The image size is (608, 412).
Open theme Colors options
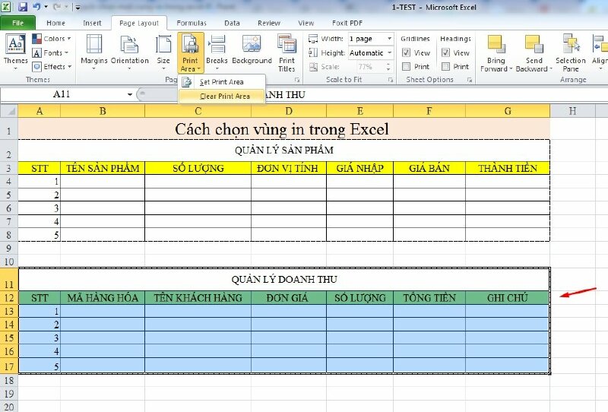coord(52,39)
